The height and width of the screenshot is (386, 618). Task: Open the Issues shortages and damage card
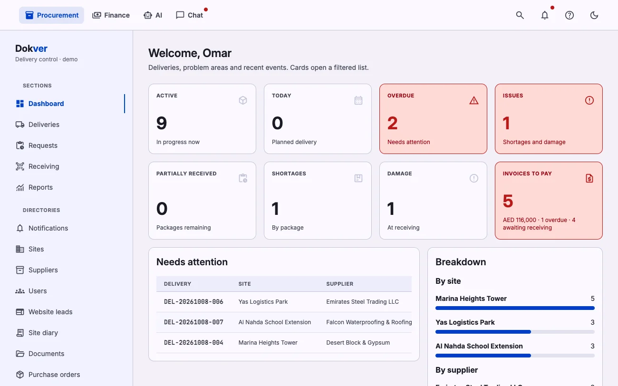tap(549, 119)
